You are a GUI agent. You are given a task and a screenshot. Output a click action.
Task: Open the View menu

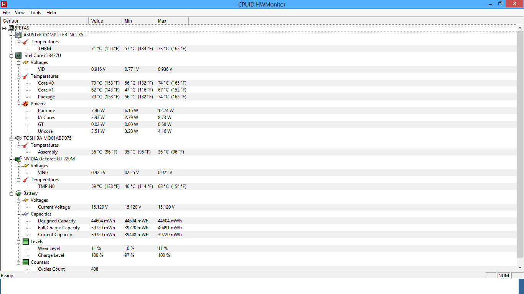click(20, 13)
